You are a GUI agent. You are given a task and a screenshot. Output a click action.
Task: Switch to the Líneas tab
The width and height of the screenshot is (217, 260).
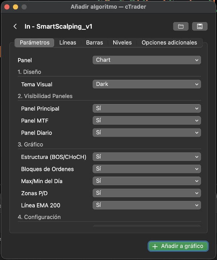coord(68,43)
